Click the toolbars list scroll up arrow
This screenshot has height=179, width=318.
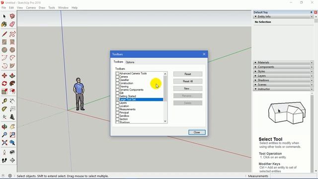tap(165, 74)
